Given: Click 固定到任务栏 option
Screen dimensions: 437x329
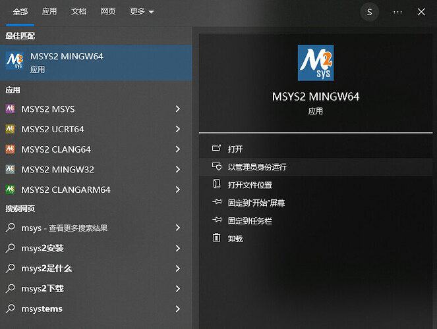Looking at the screenshot, I should 250,221.
